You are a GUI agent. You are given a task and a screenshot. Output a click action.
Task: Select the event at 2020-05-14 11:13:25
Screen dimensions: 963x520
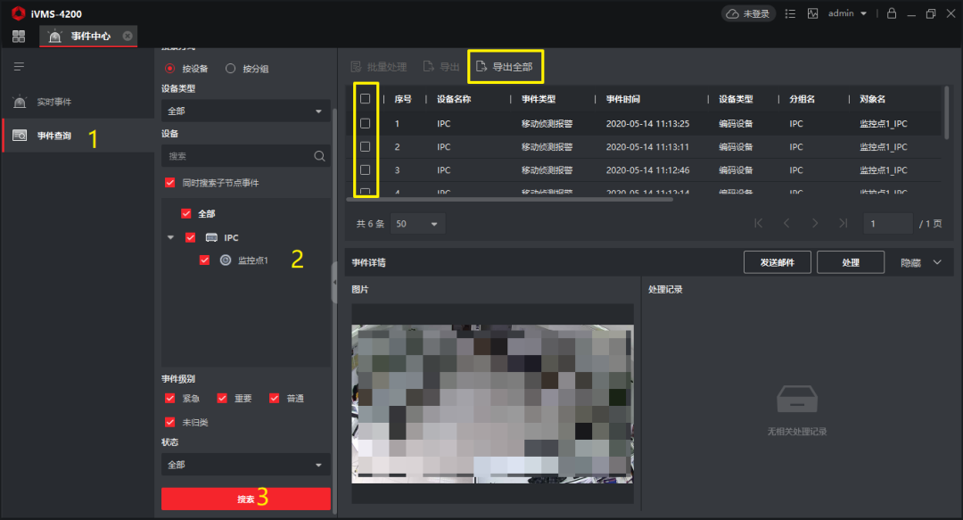click(647, 124)
